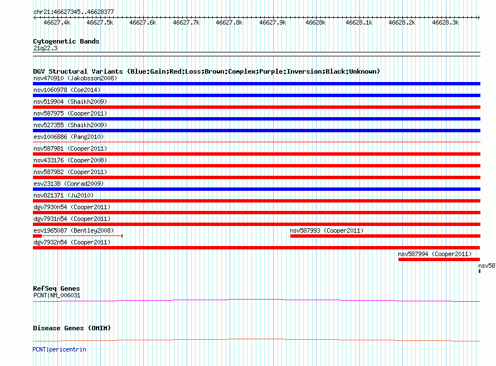Open the PCNT|pericentrin disease gene link
The height and width of the screenshot is (366, 496).
(59, 349)
